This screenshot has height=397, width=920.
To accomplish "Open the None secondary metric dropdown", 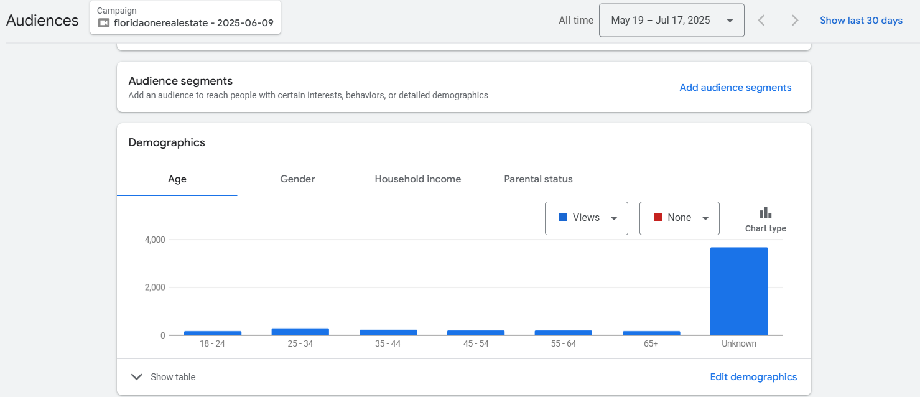I will pos(679,218).
